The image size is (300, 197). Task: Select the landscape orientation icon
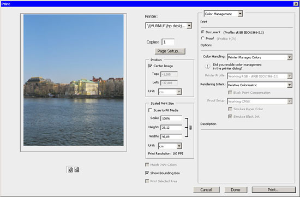pyautogui.click(x=77, y=170)
